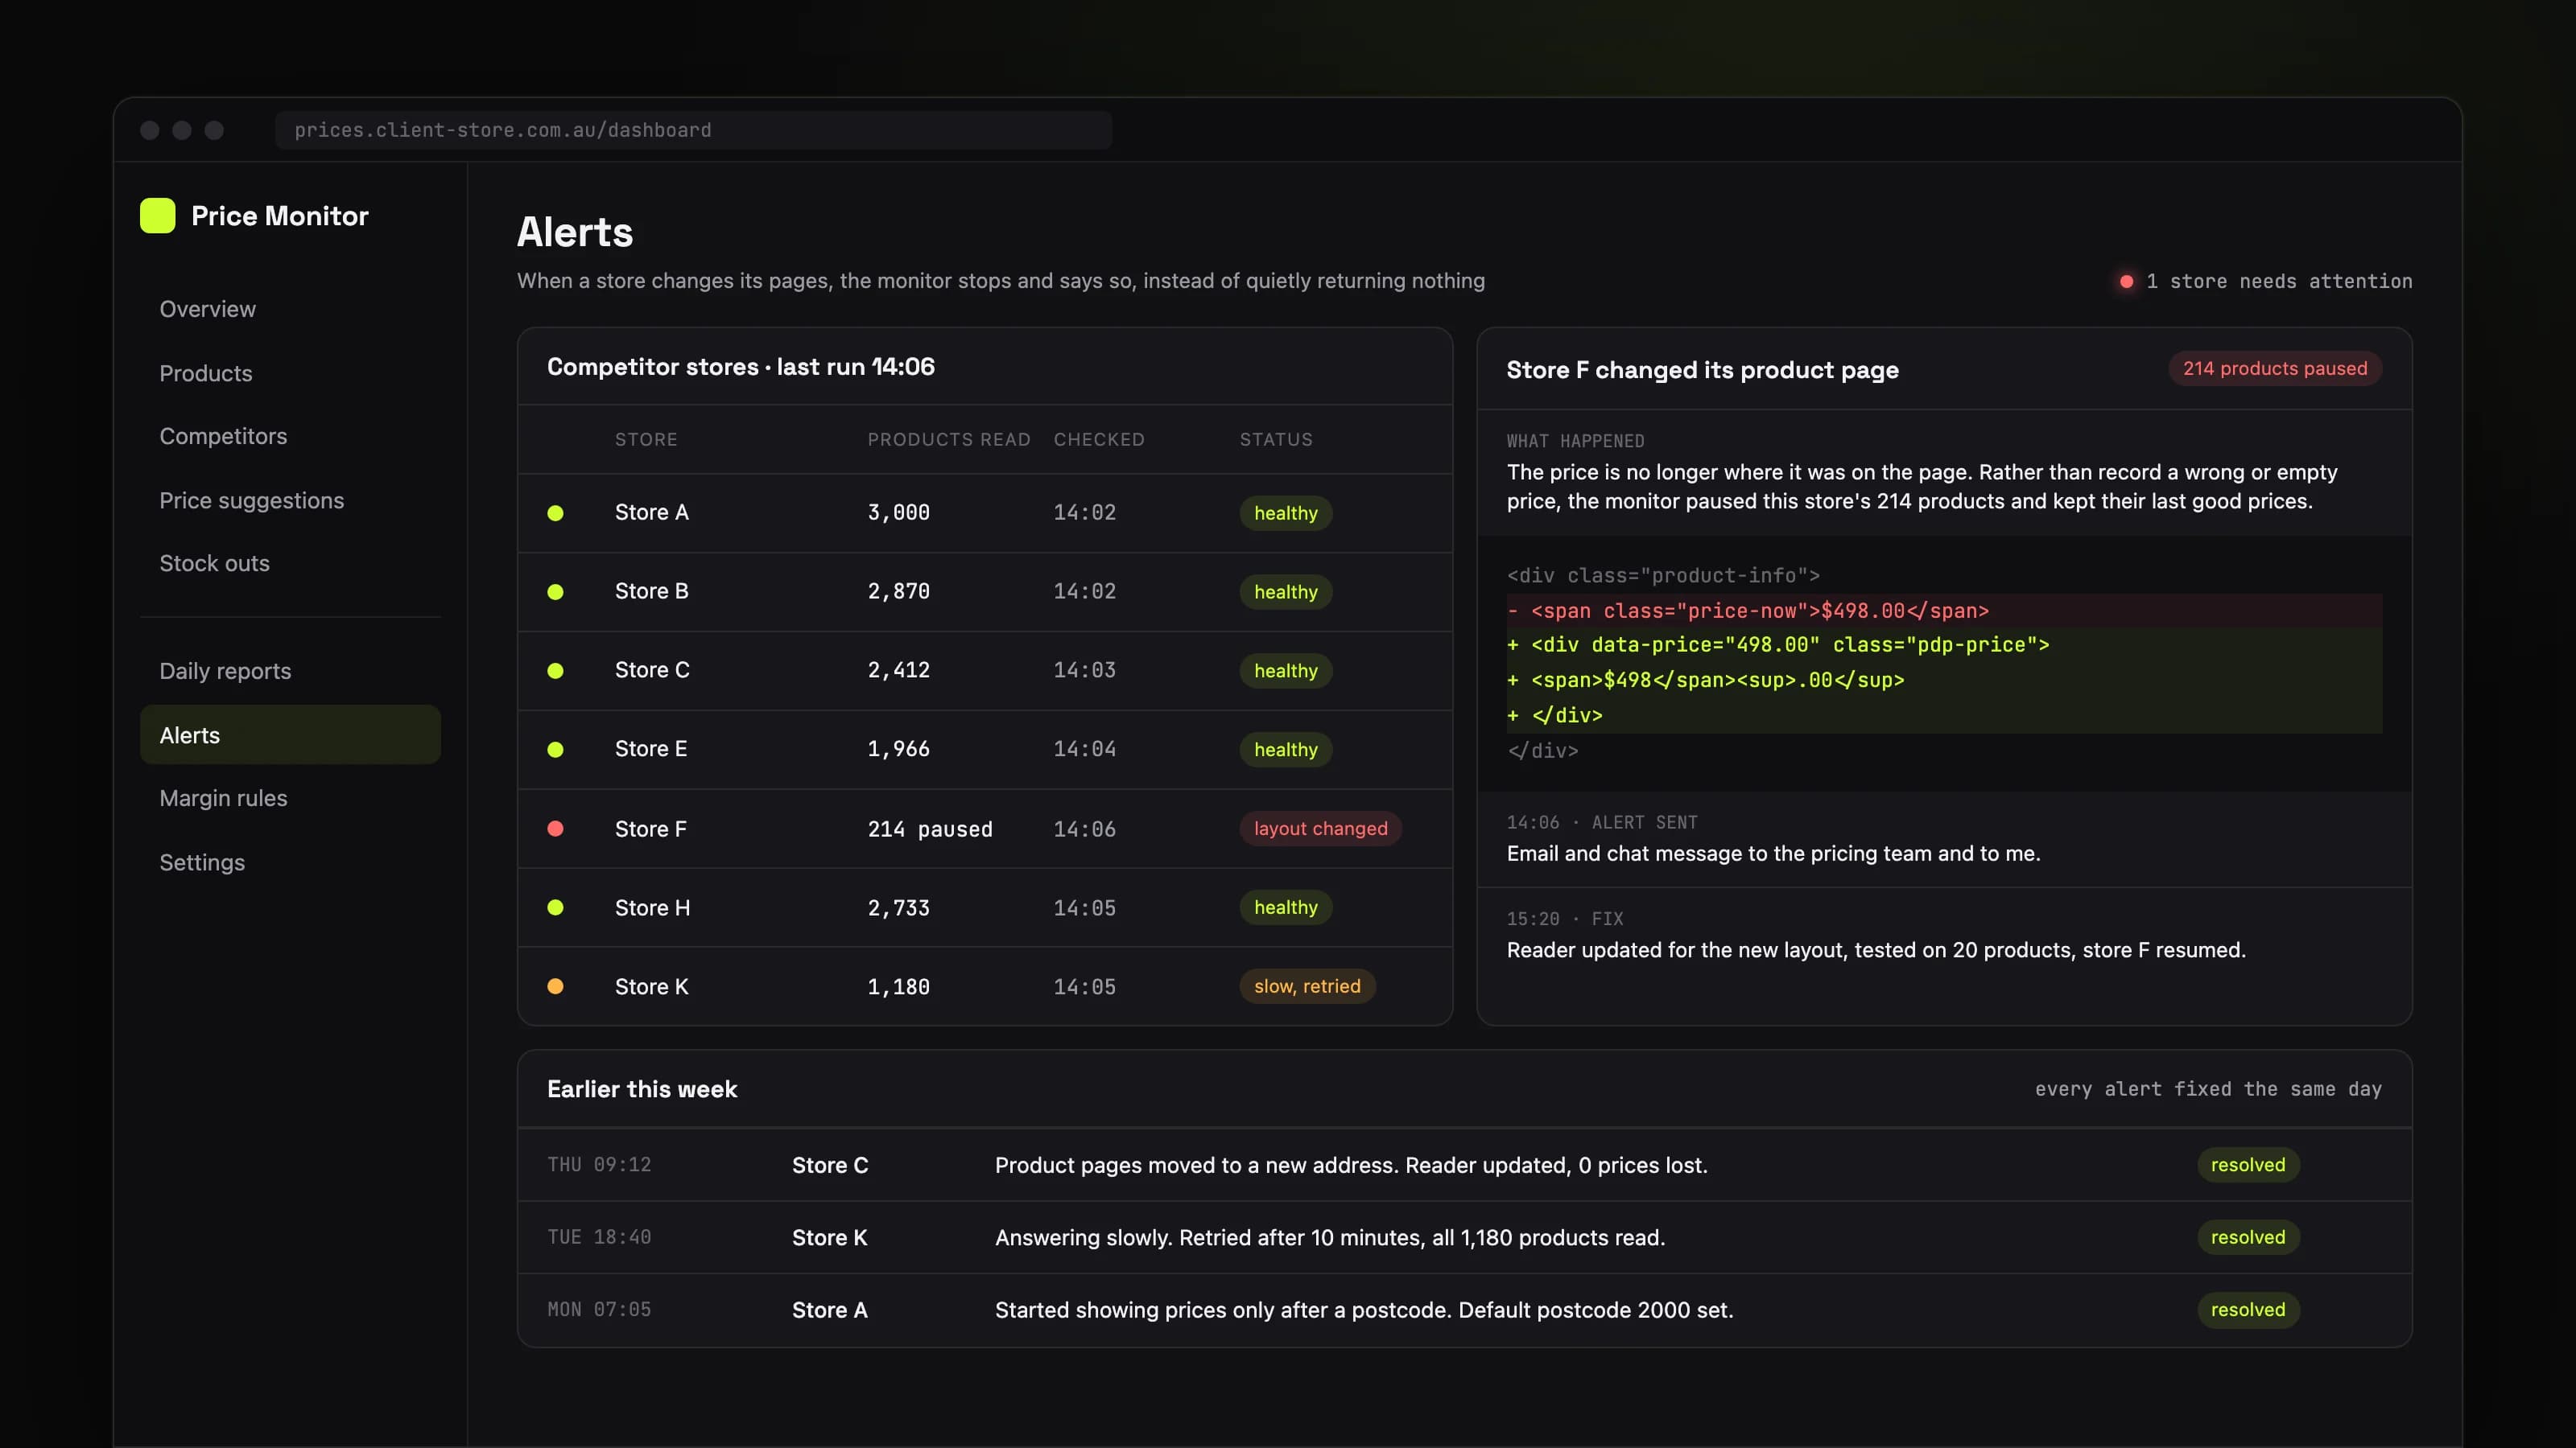2576x1448 pixels.
Task: Click the green status dot for Store C
Action: click(x=555, y=671)
